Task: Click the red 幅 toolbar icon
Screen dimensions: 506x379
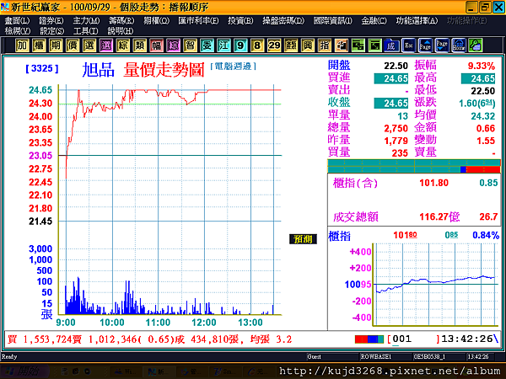Action: coord(156,45)
